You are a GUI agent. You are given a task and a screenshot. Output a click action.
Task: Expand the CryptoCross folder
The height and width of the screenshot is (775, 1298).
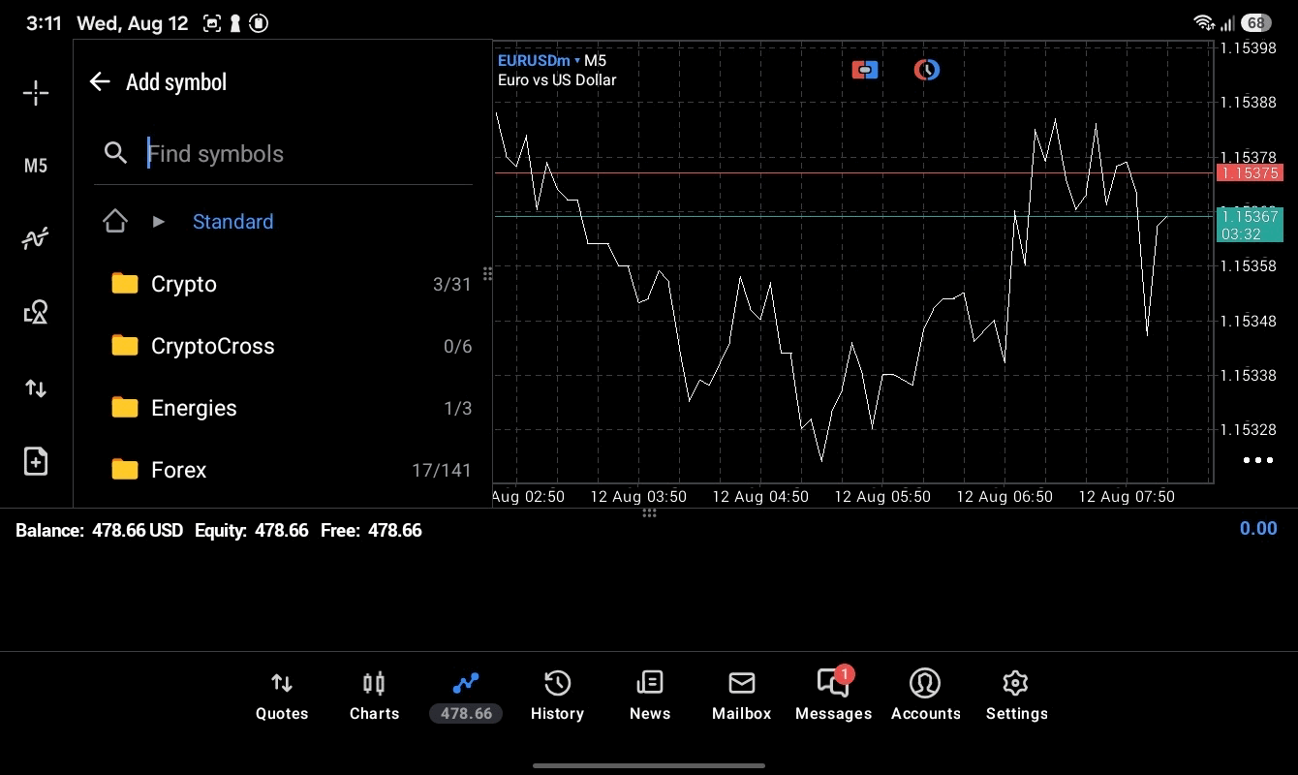[291, 346]
